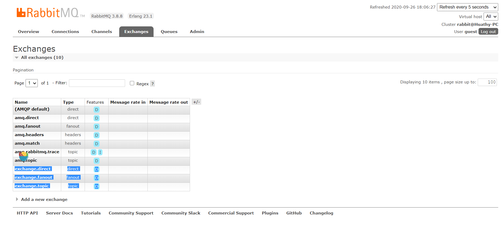Sort by Message rate out header
Image resolution: width=503 pixels, height=231 pixels.
(169, 102)
